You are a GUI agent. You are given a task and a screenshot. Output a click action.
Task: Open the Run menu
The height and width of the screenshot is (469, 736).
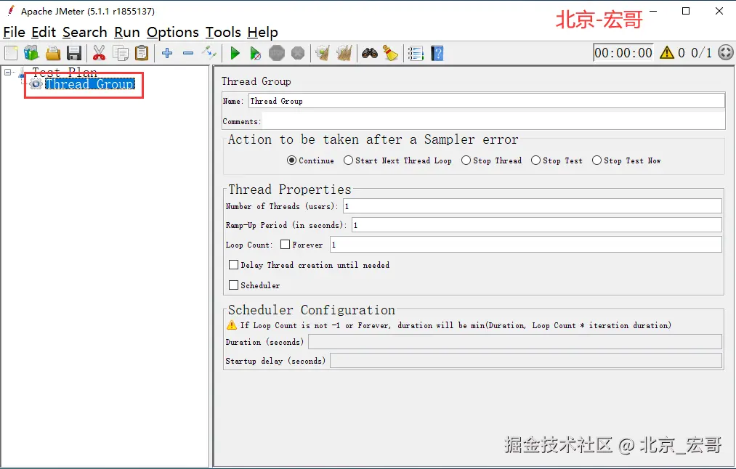tap(126, 32)
